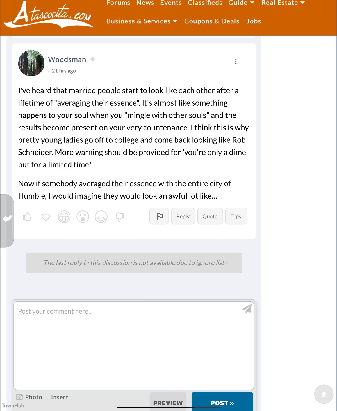Viewport: 337px width, 411px height.
Task: Click the thumbs down icon
Action: pos(120,217)
